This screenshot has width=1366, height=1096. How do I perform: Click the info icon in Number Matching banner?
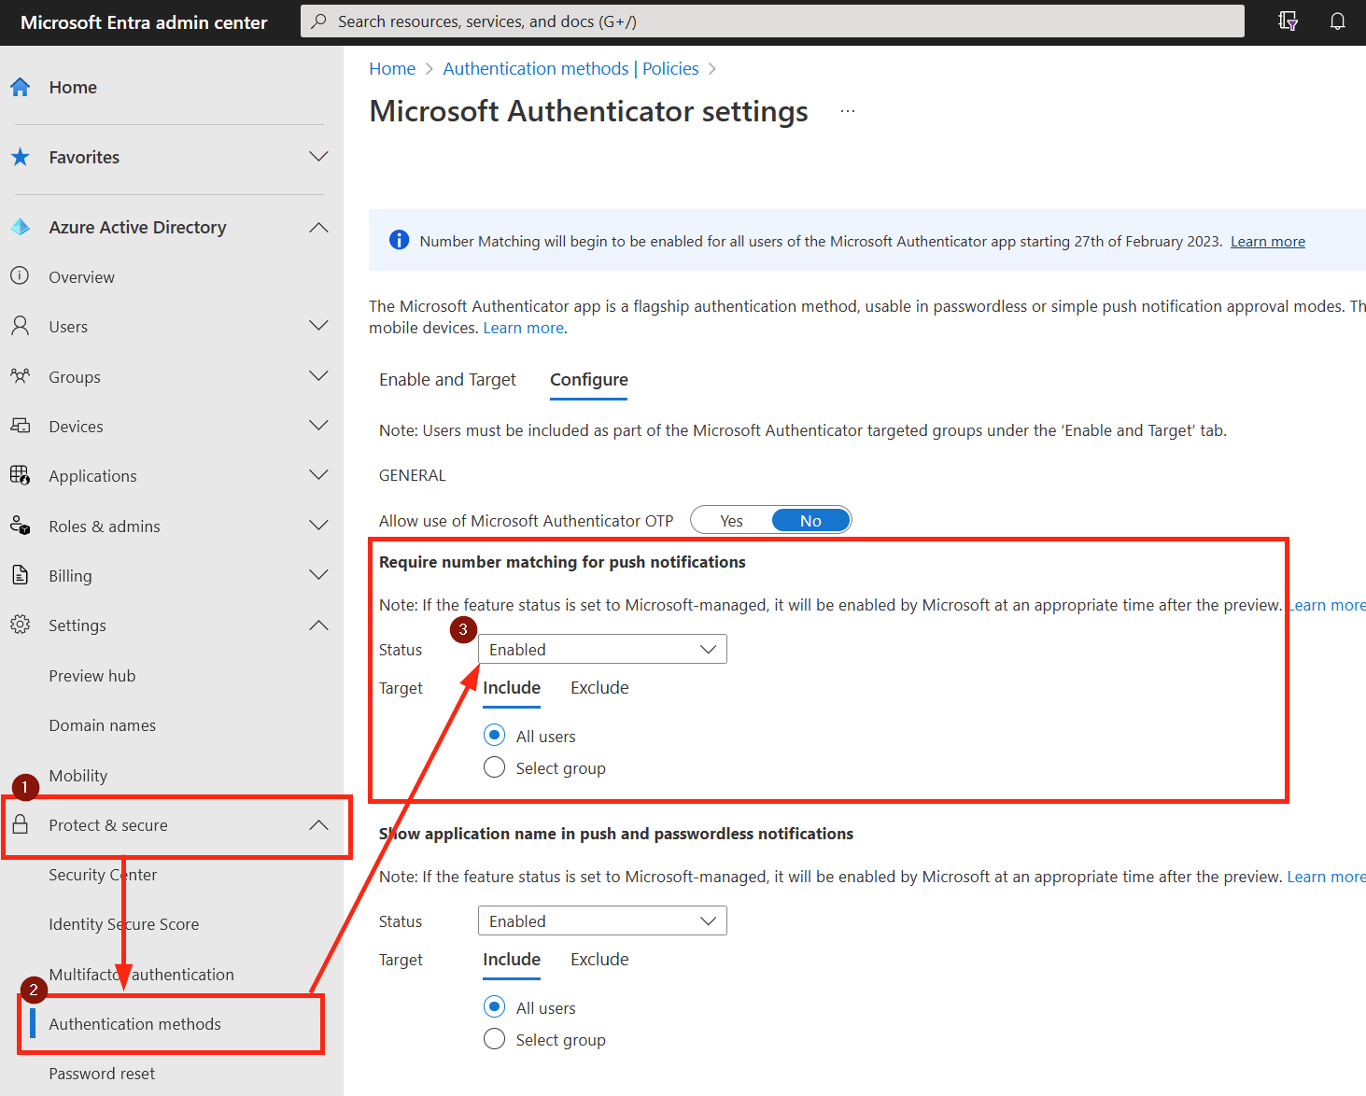pos(399,240)
